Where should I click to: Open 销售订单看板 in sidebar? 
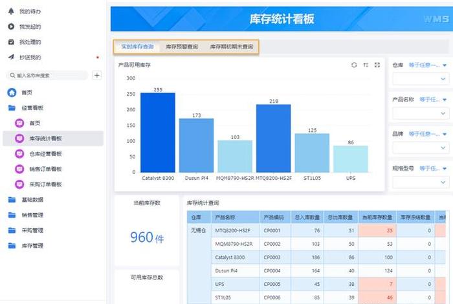pyautogui.click(x=53, y=169)
